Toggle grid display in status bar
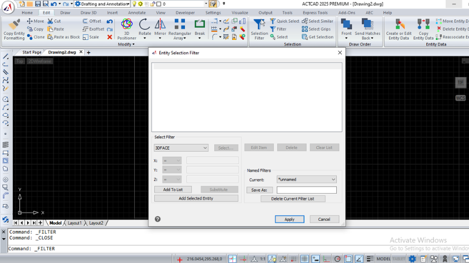Screen dimensions: 469x263 tap(305, 259)
